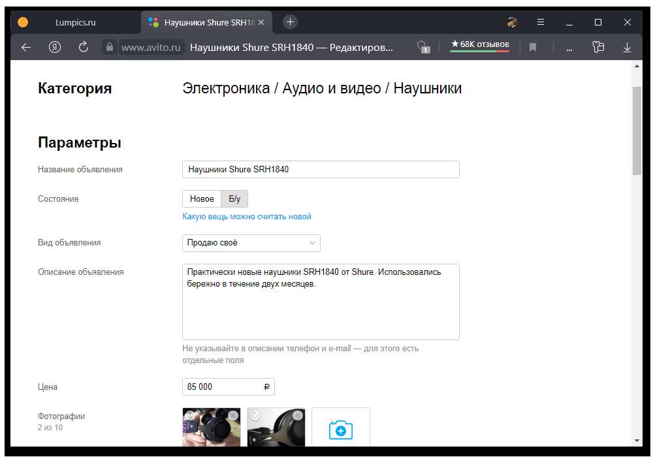Select the 'Б/у' condition option
Screen dimensions: 653x457
pyautogui.click(x=234, y=198)
